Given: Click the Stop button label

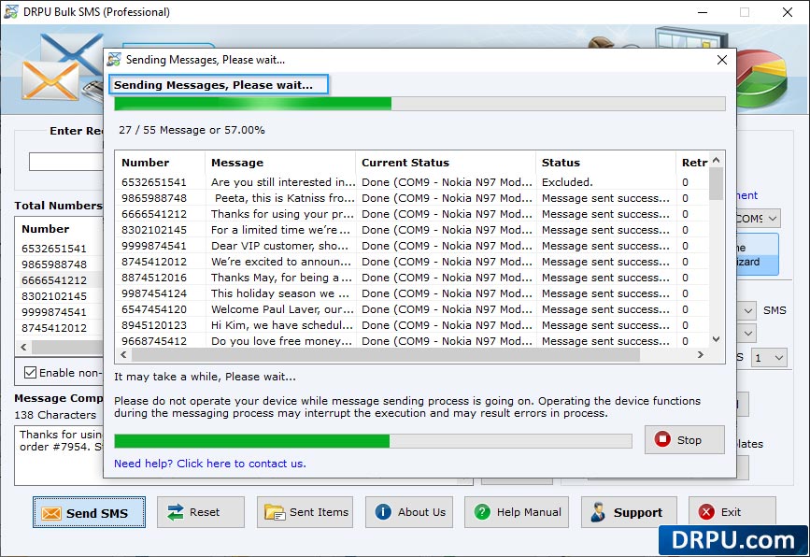Looking at the screenshot, I should [689, 439].
